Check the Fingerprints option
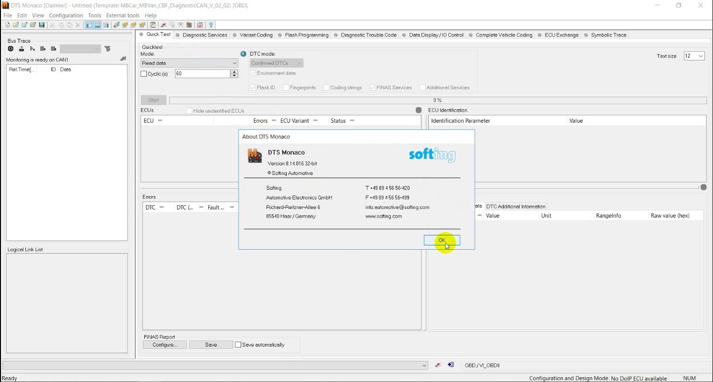 [286, 88]
